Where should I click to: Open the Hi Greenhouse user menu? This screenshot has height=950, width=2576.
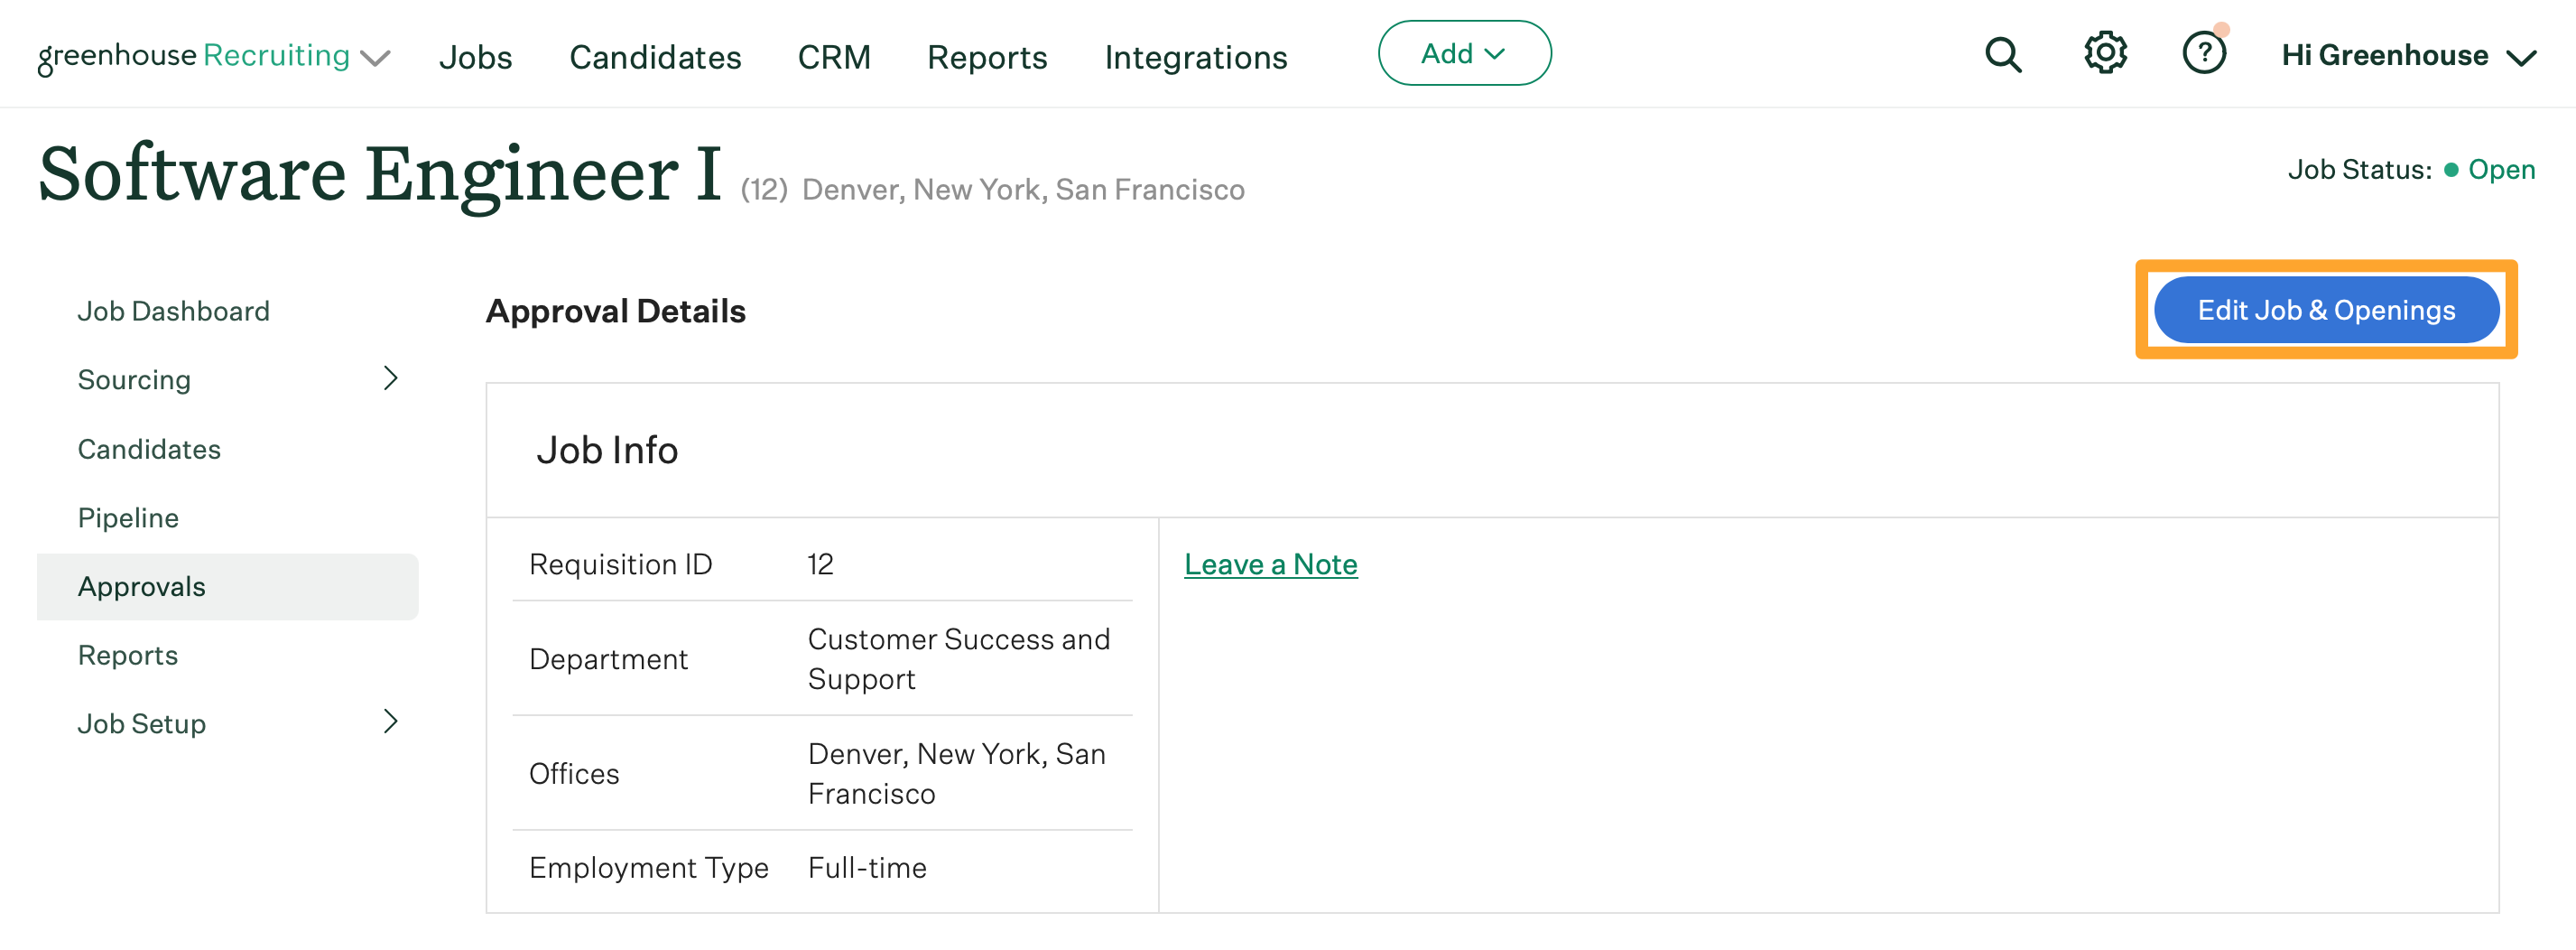[x=2409, y=56]
